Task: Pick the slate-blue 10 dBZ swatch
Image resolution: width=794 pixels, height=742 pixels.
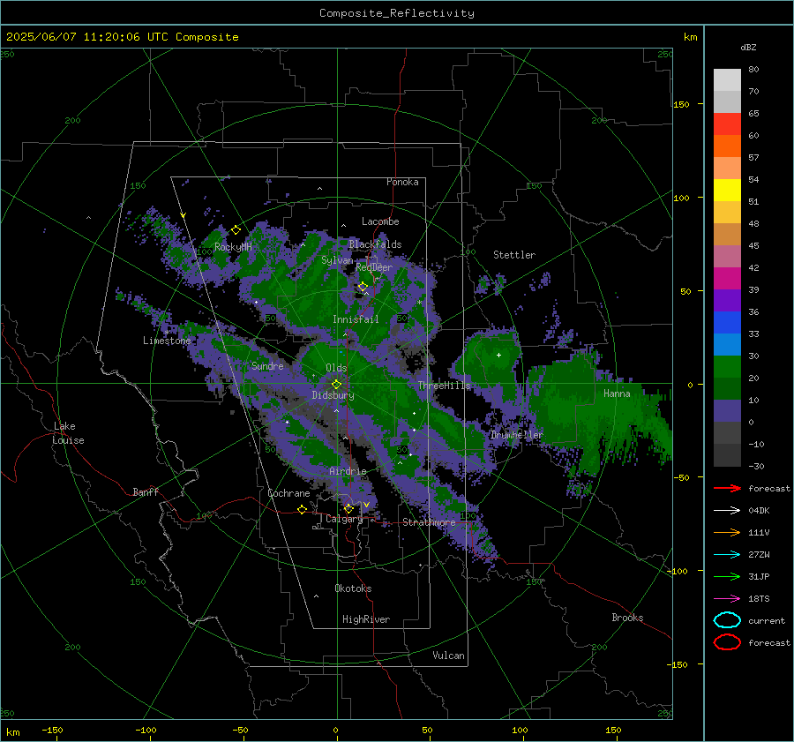Action: [x=727, y=410]
